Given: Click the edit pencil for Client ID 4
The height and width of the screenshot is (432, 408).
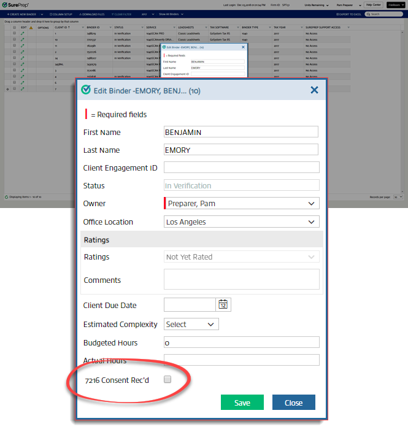Looking at the screenshot, I should [x=23, y=76].
